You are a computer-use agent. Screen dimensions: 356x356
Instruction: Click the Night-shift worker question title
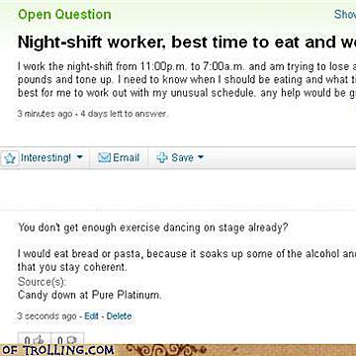187,43
